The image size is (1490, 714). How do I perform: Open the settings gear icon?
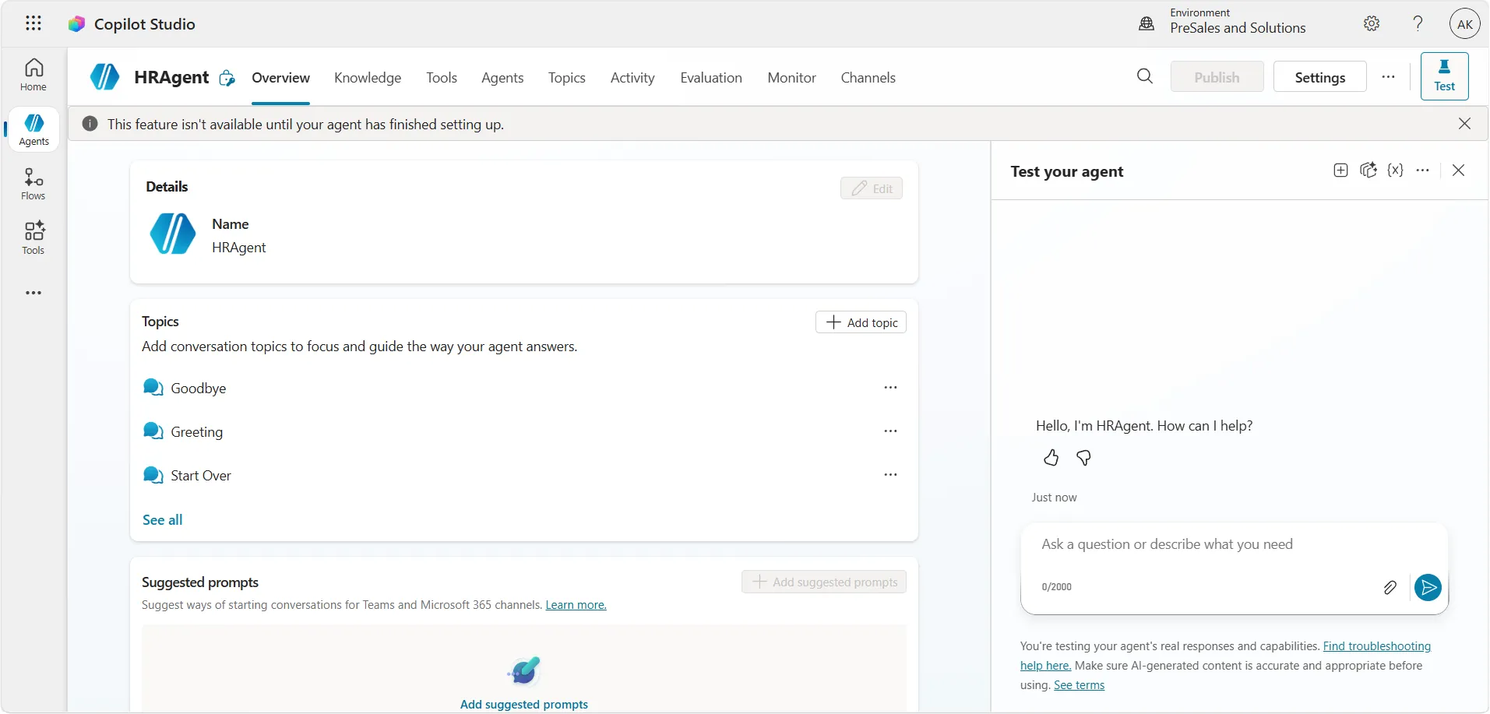[1372, 23]
